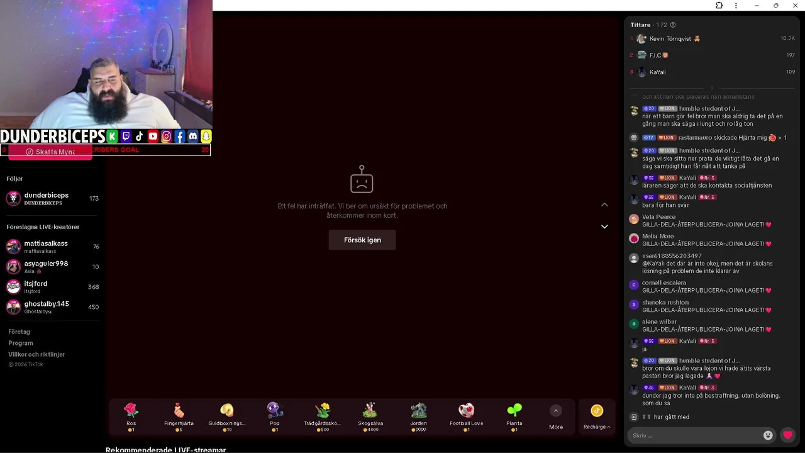The image size is (805, 453).
Task: Send the Jorden gift
Action: tap(418, 417)
